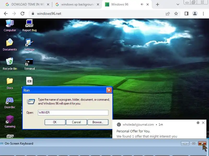Dismiss the wholedailyjournal.com notification
209x156 pixels.
pyautogui.click(x=203, y=123)
